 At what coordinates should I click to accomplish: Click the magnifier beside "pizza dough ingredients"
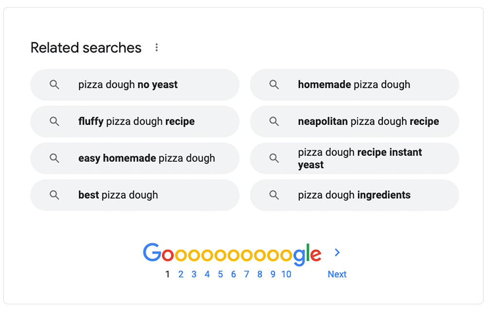(274, 195)
